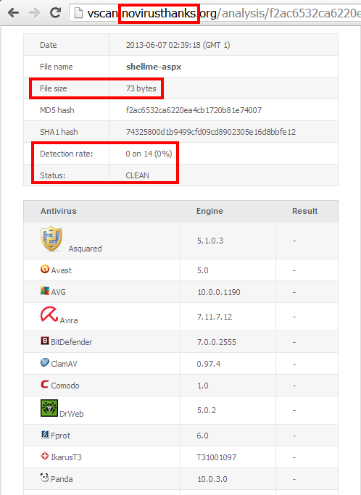
Task: Select the detection rate 0 on 14 (0%)
Action: (149, 154)
